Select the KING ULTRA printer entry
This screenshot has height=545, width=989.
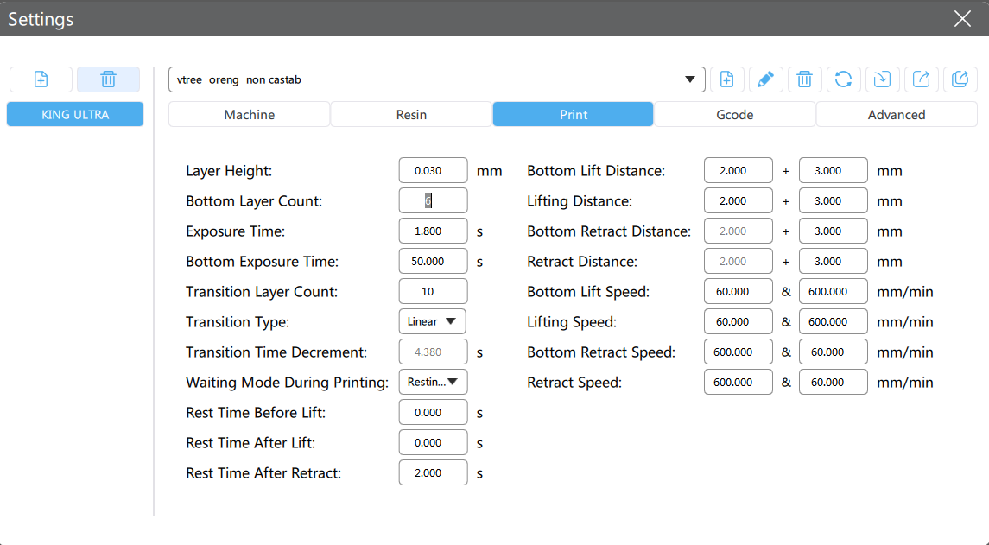[x=75, y=114]
